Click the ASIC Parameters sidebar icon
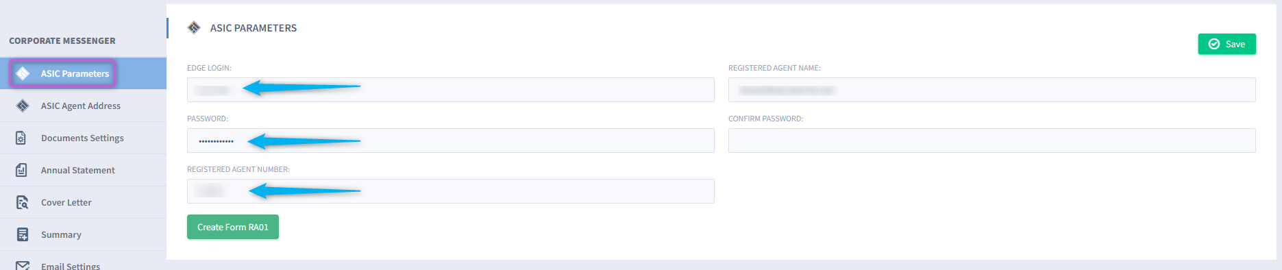This screenshot has width=1282, height=270. 23,73
